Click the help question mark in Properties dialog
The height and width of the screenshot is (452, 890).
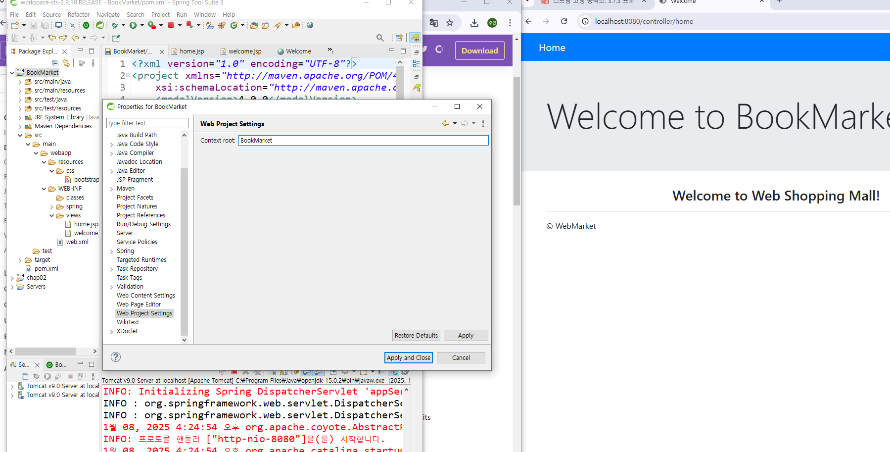116,357
